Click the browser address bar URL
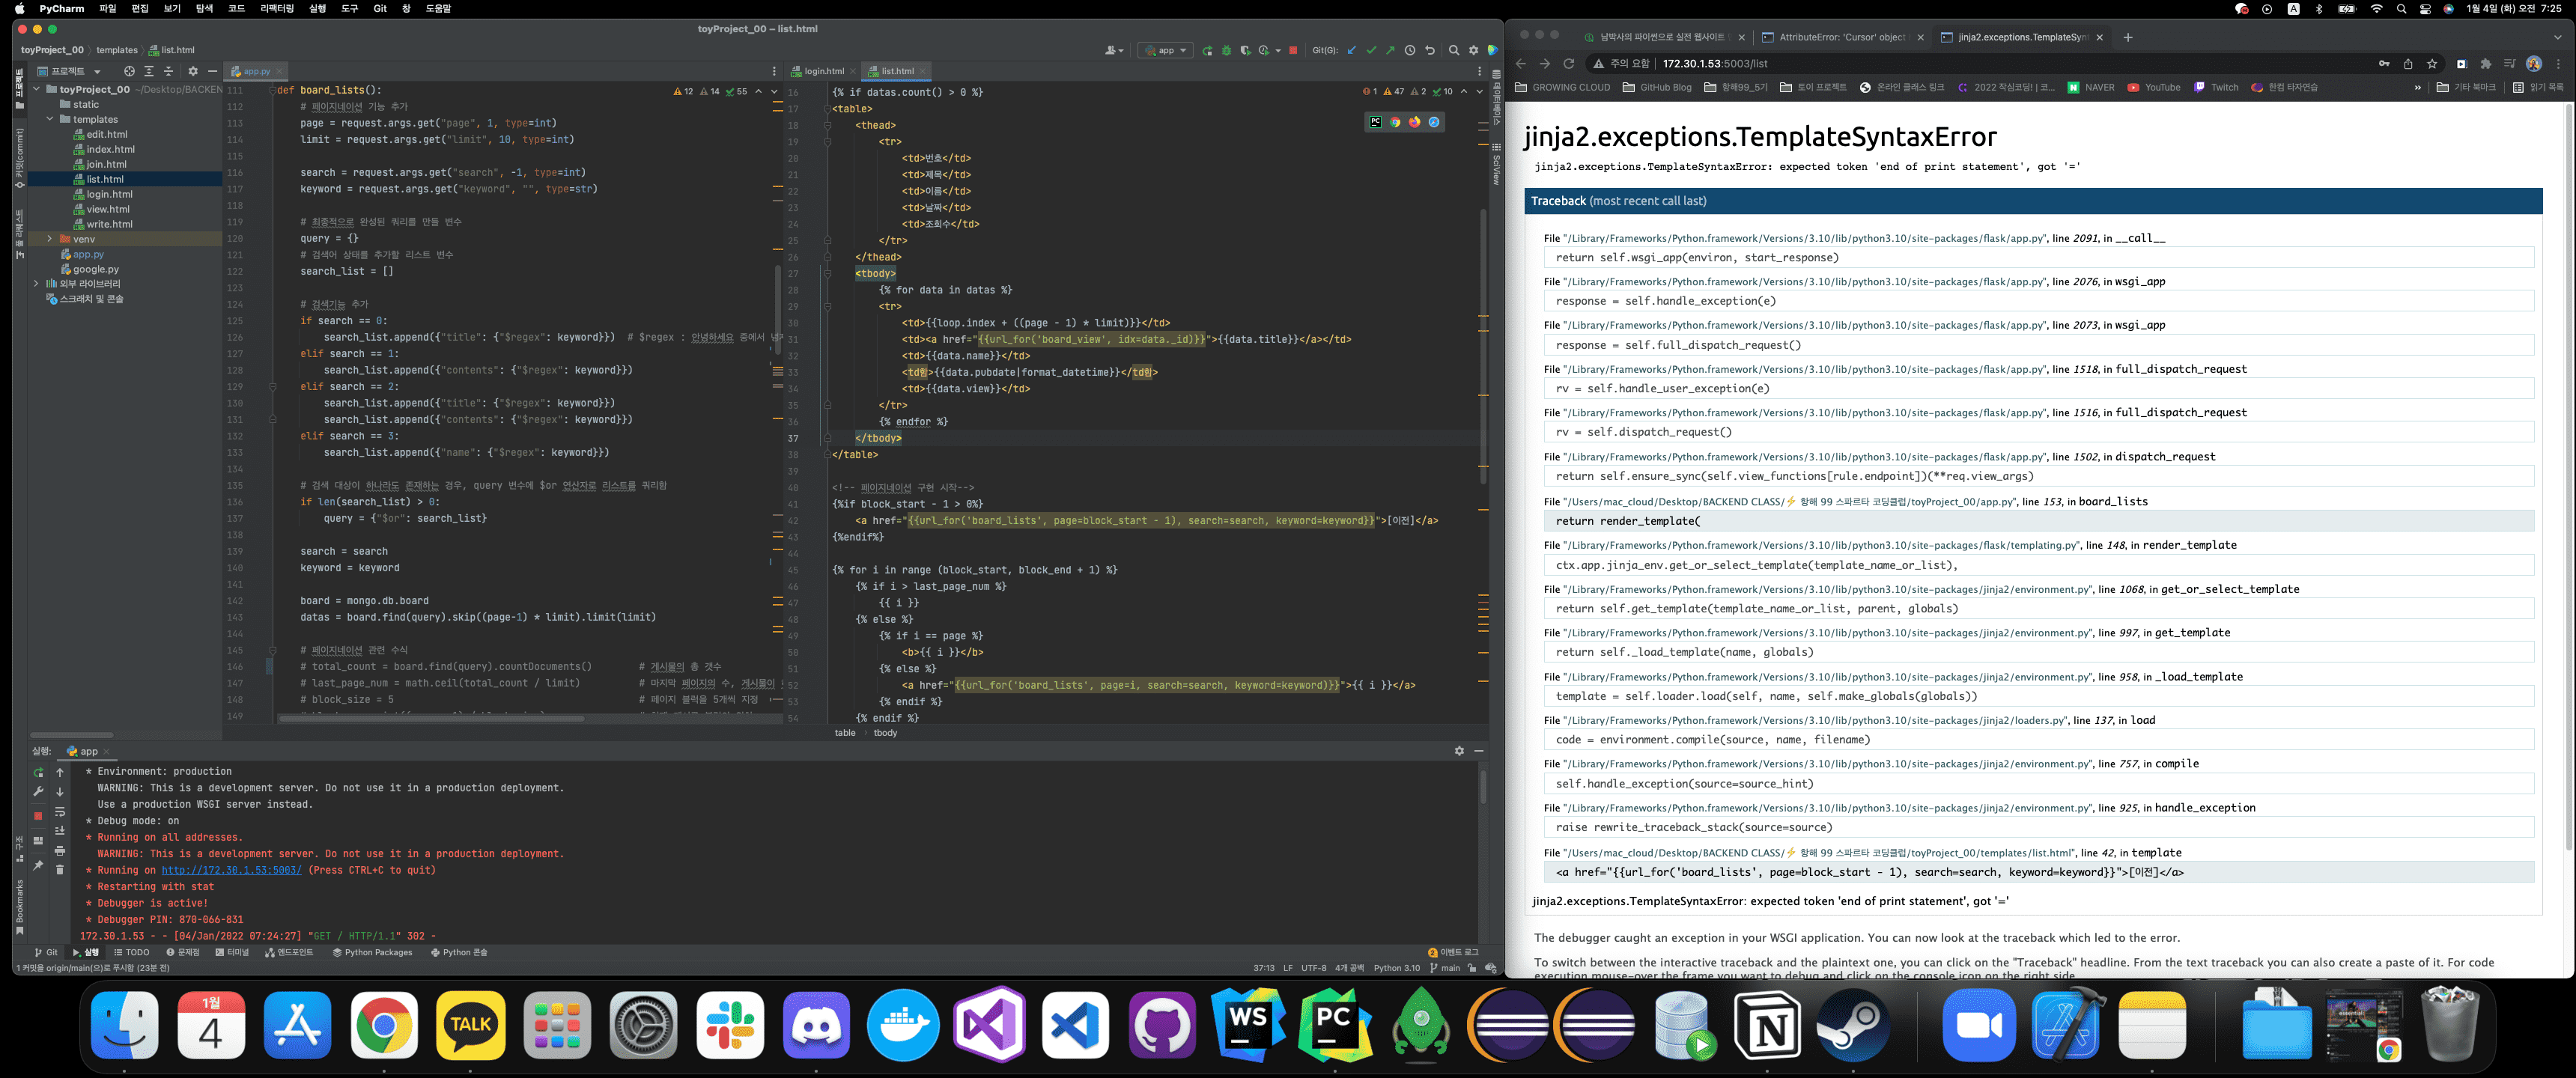Image resolution: width=2576 pixels, height=1078 pixels. [x=1715, y=63]
